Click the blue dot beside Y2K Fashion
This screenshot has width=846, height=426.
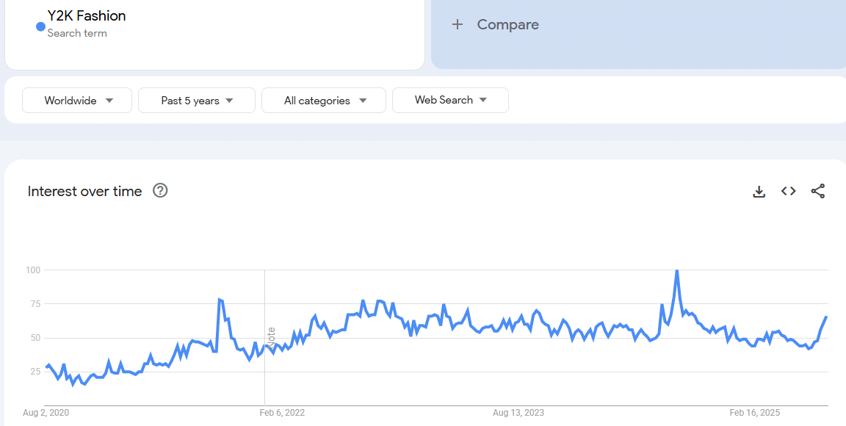point(40,27)
